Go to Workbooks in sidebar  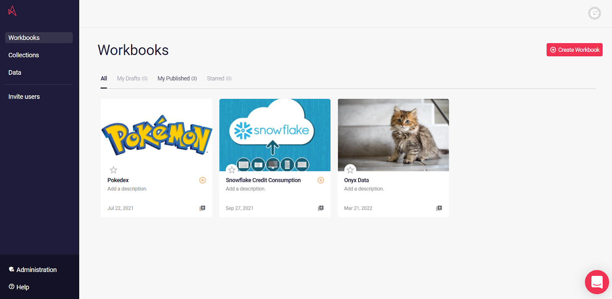[39, 38]
